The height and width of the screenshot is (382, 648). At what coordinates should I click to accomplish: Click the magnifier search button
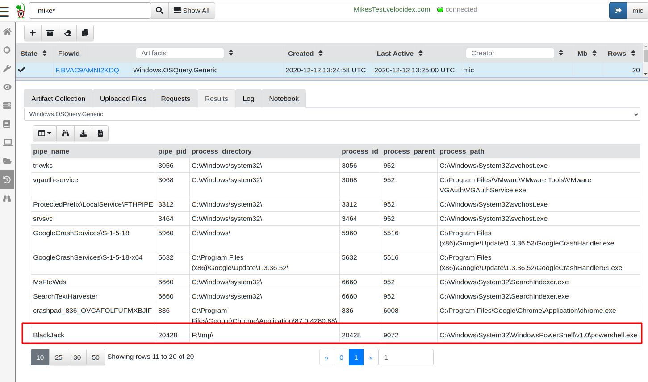(x=159, y=10)
